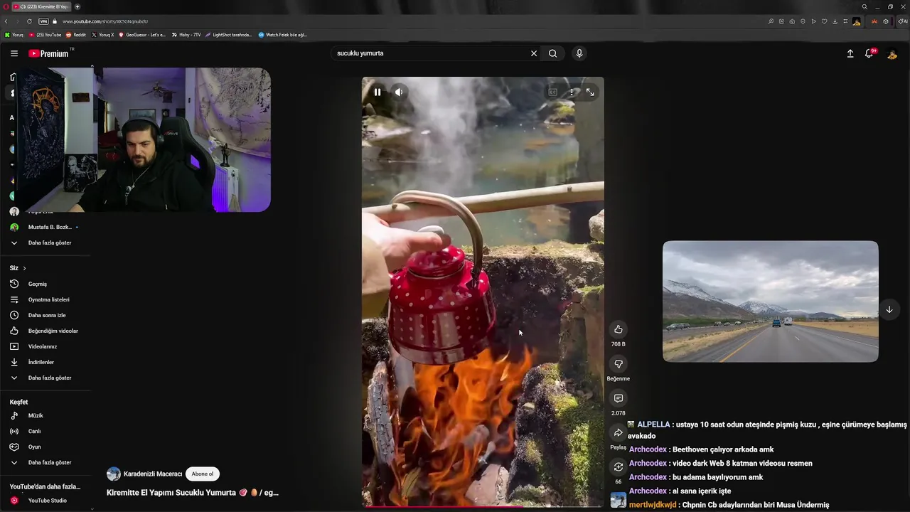The width and height of the screenshot is (910, 512).
Task: Share the short using Paylaş
Action: (619, 432)
